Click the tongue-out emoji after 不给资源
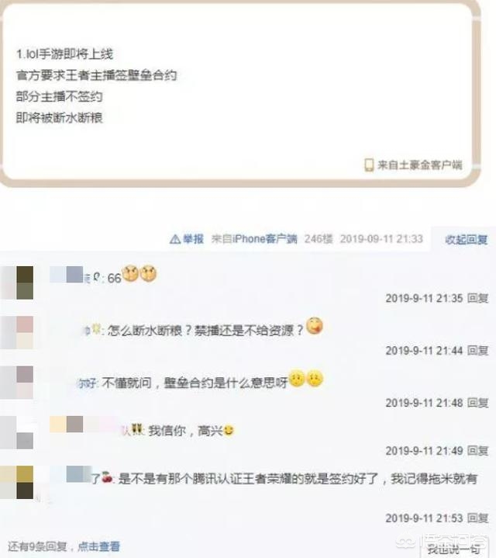 pos(315,326)
